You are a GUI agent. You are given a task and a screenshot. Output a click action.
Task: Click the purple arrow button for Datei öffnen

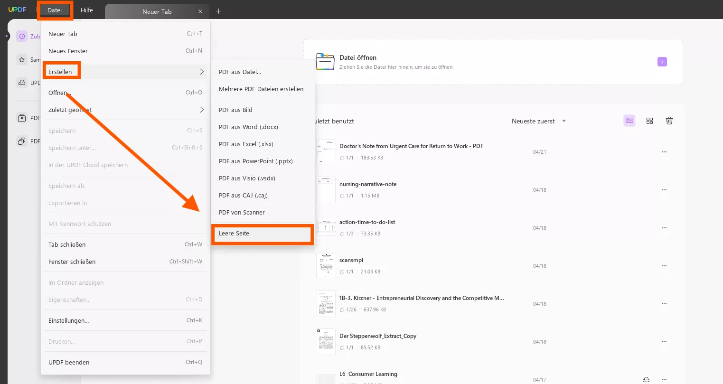(x=662, y=62)
